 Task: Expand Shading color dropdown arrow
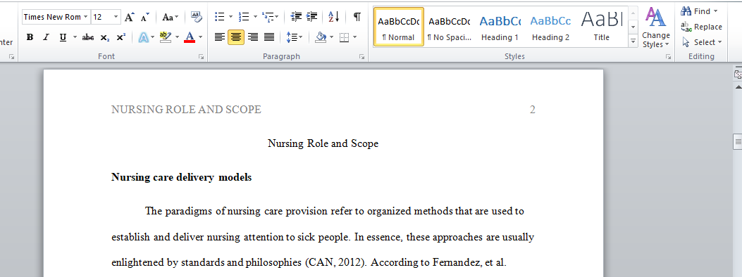[331, 37]
